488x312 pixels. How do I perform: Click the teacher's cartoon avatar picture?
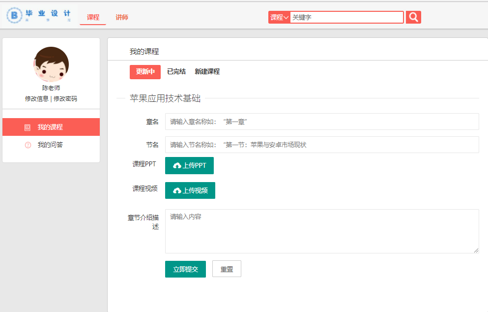click(x=51, y=64)
